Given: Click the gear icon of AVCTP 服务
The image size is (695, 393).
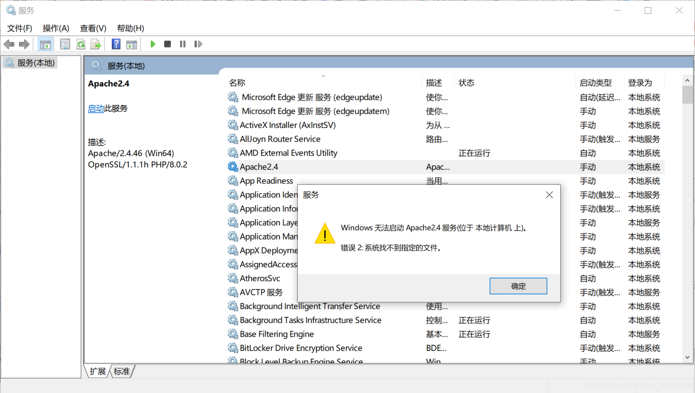Looking at the screenshot, I should [233, 292].
